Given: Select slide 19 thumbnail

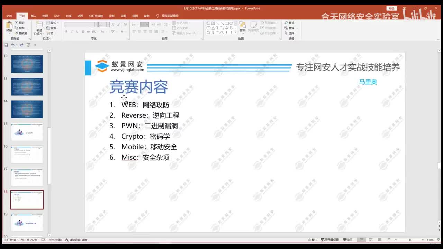Looking at the screenshot, I should click(27, 222).
